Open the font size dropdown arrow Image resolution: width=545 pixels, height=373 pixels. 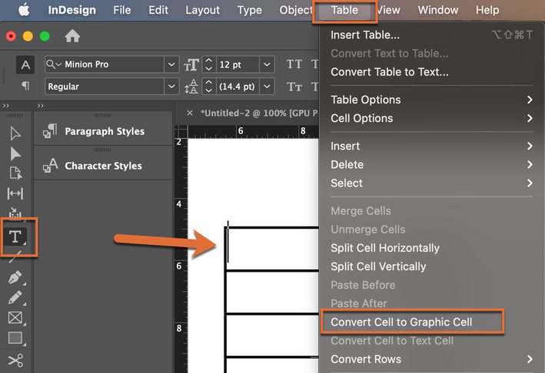click(267, 65)
